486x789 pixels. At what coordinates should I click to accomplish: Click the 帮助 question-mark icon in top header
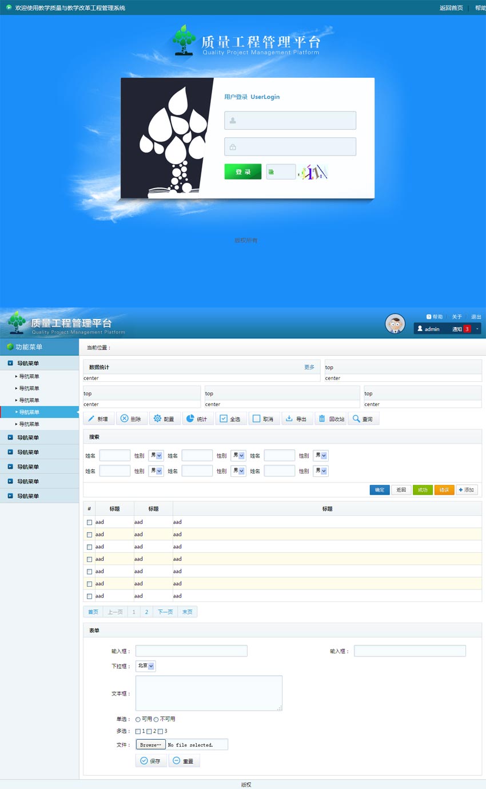coord(429,316)
